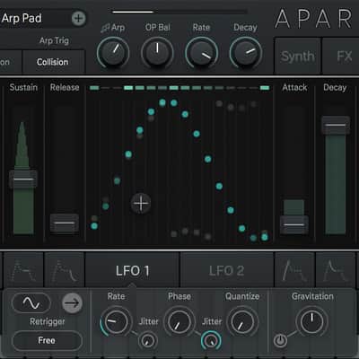Switch to the FX tab
This screenshot has width=359, height=359.
tap(341, 56)
